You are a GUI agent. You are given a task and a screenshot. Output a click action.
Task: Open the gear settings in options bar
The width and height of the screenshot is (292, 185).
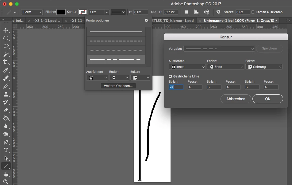[x=218, y=12]
